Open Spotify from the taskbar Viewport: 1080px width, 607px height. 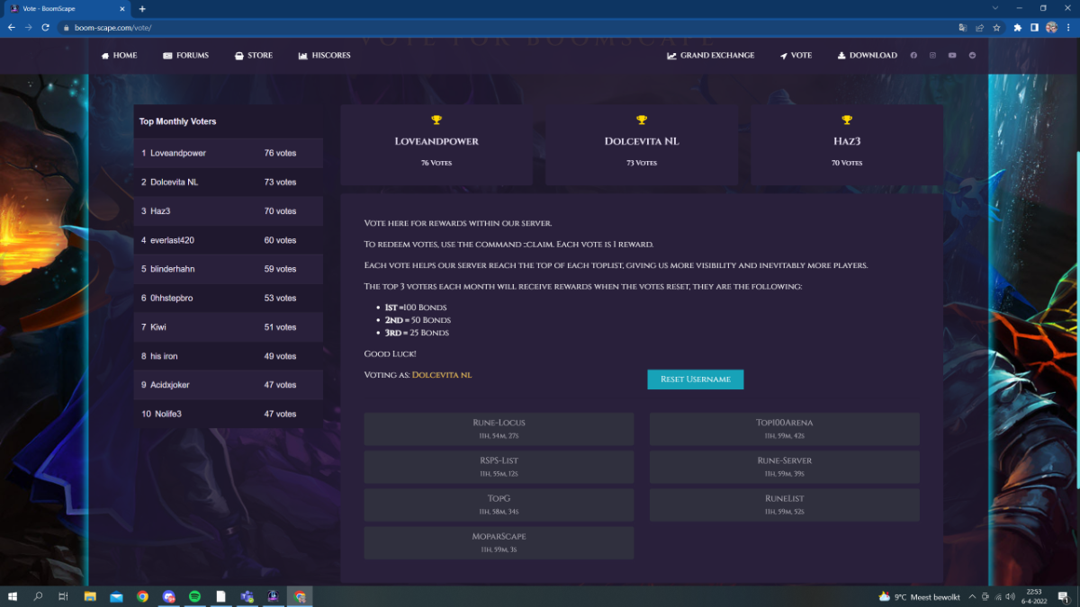pyautogui.click(x=194, y=596)
